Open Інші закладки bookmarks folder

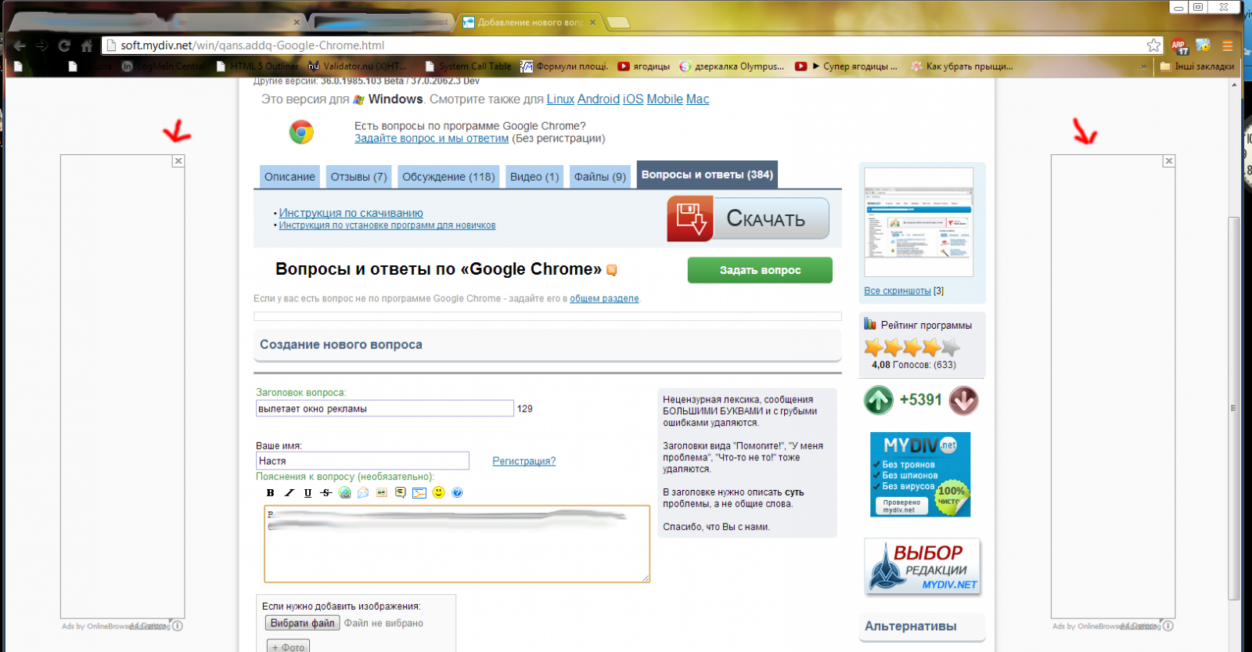coord(1196,67)
